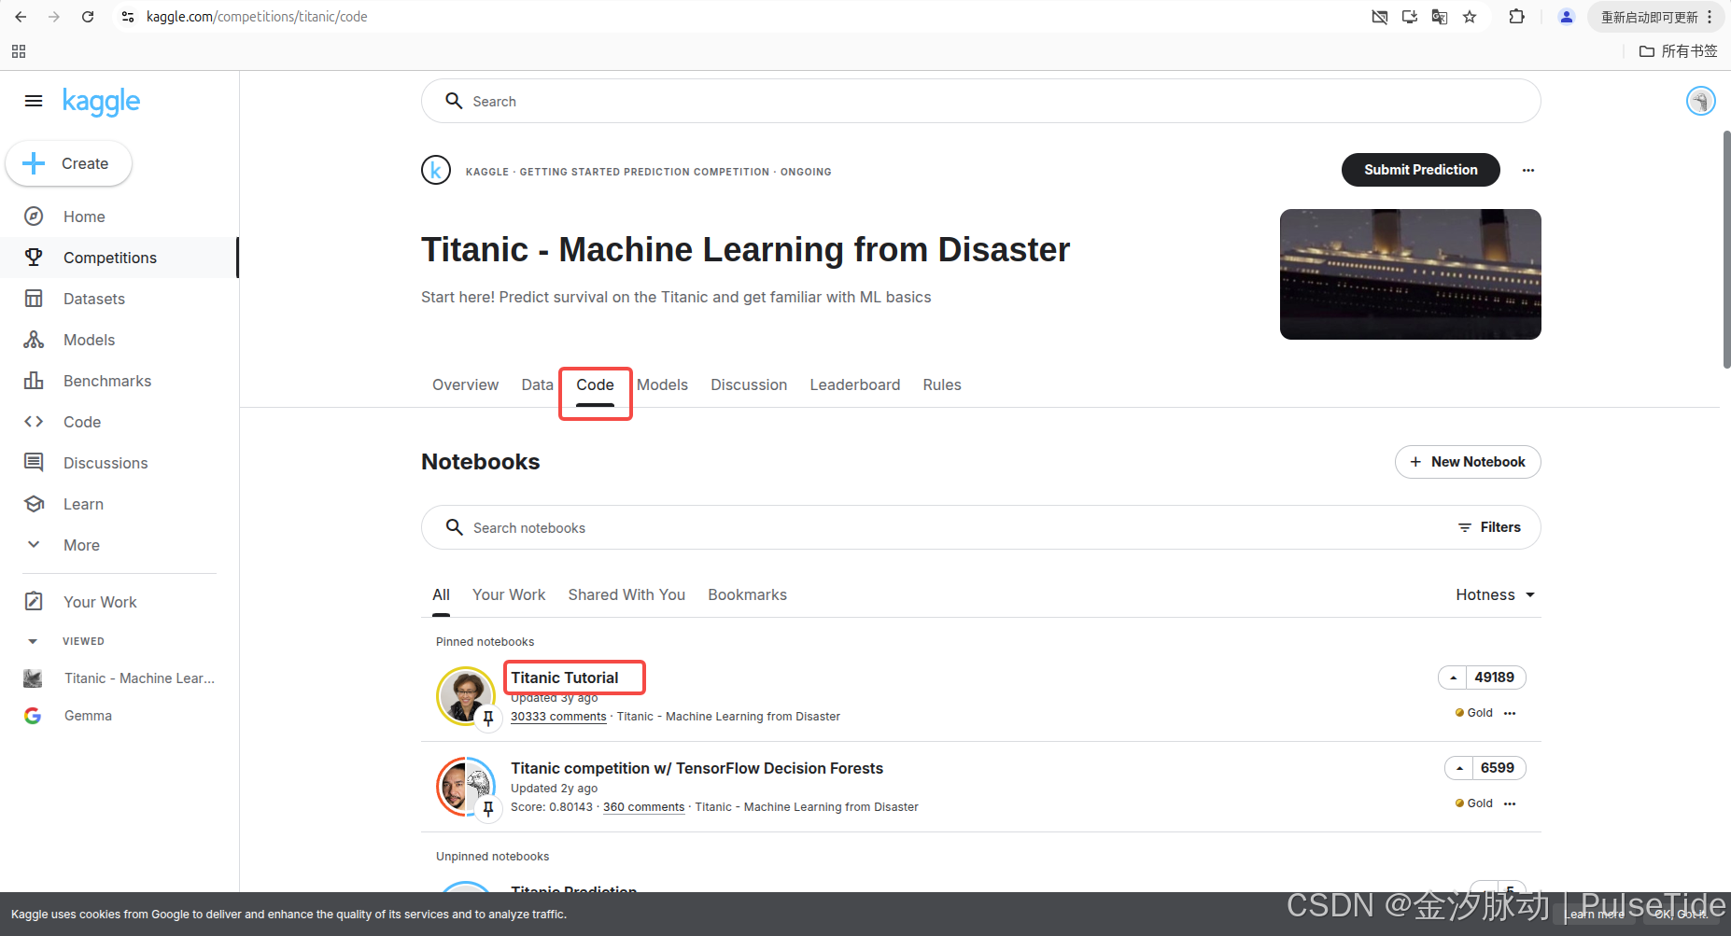The image size is (1731, 936).
Task: Click the New Notebook button
Action: tap(1468, 462)
